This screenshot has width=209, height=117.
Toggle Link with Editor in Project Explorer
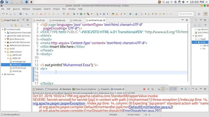(16, 25)
